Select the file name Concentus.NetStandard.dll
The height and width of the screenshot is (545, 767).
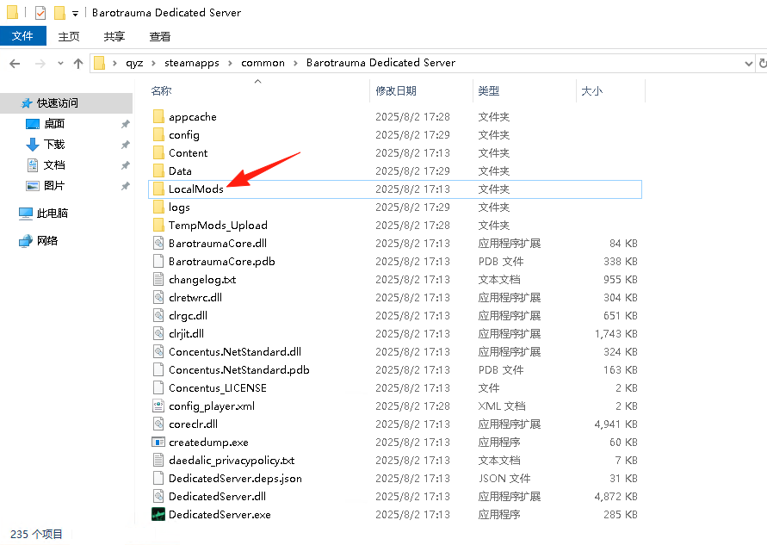click(x=235, y=352)
